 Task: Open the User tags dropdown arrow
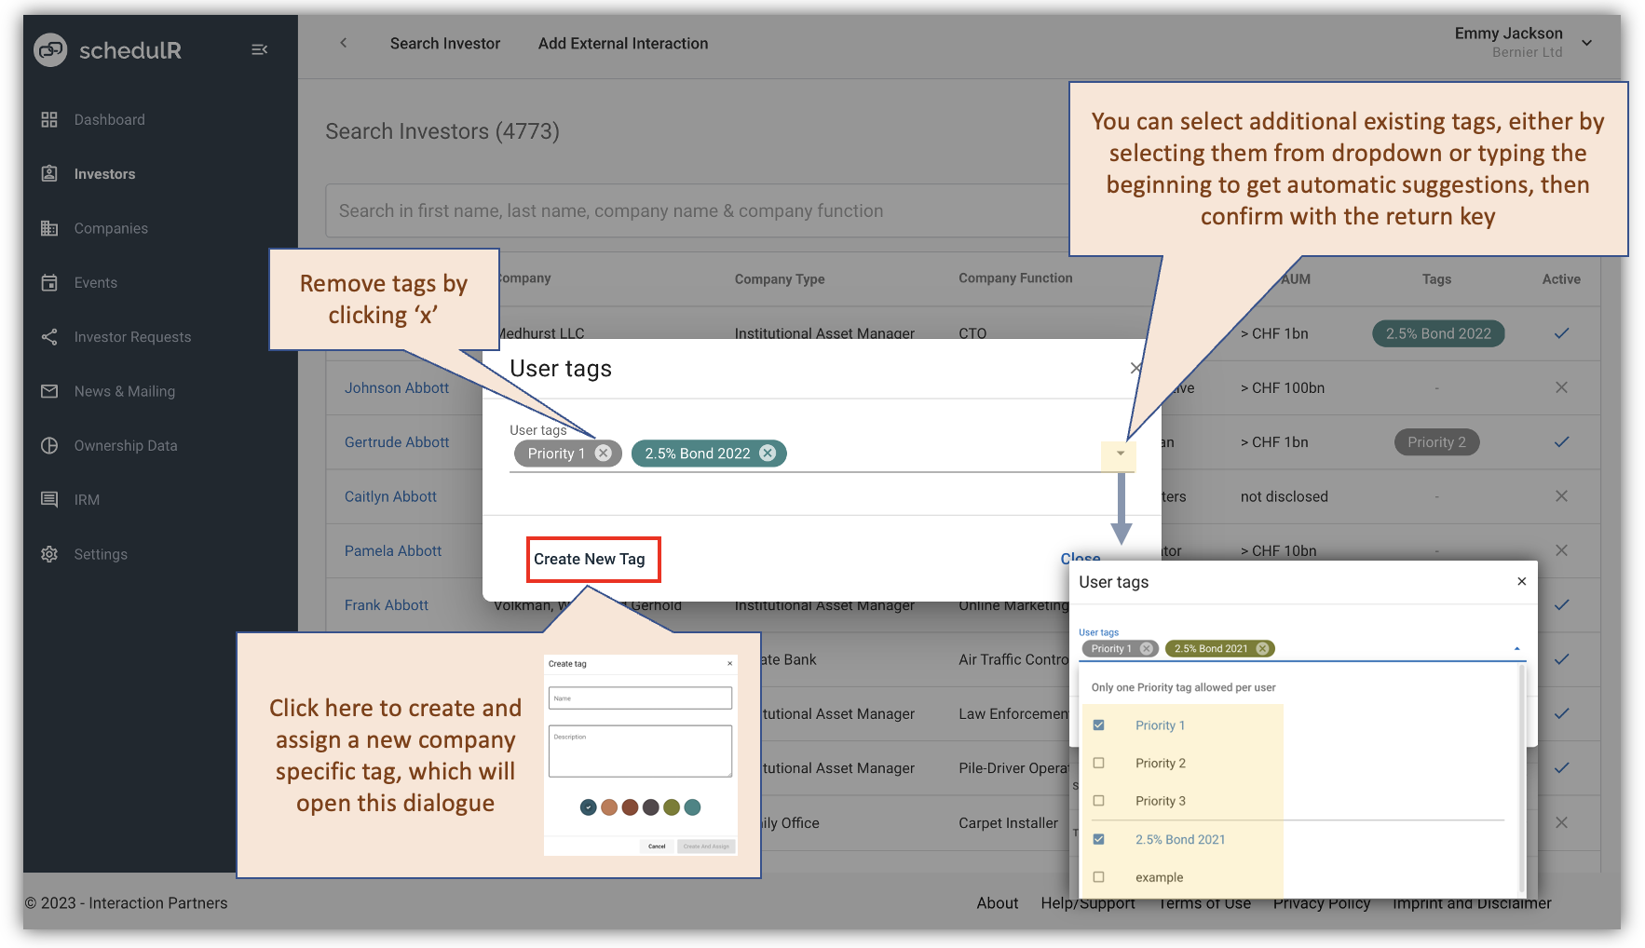pyautogui.click(x=1119, y=456)
